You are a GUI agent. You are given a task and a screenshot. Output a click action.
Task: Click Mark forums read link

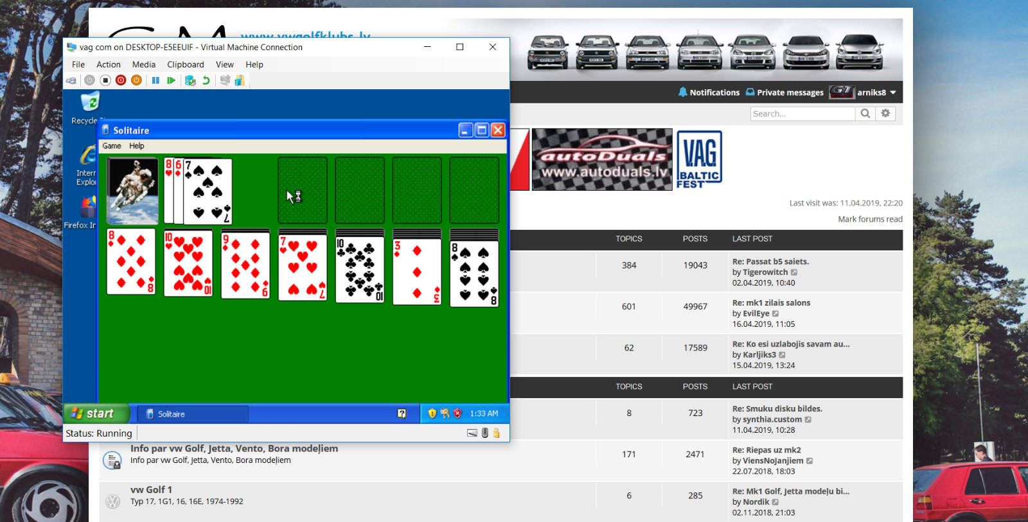coord(870,220)
